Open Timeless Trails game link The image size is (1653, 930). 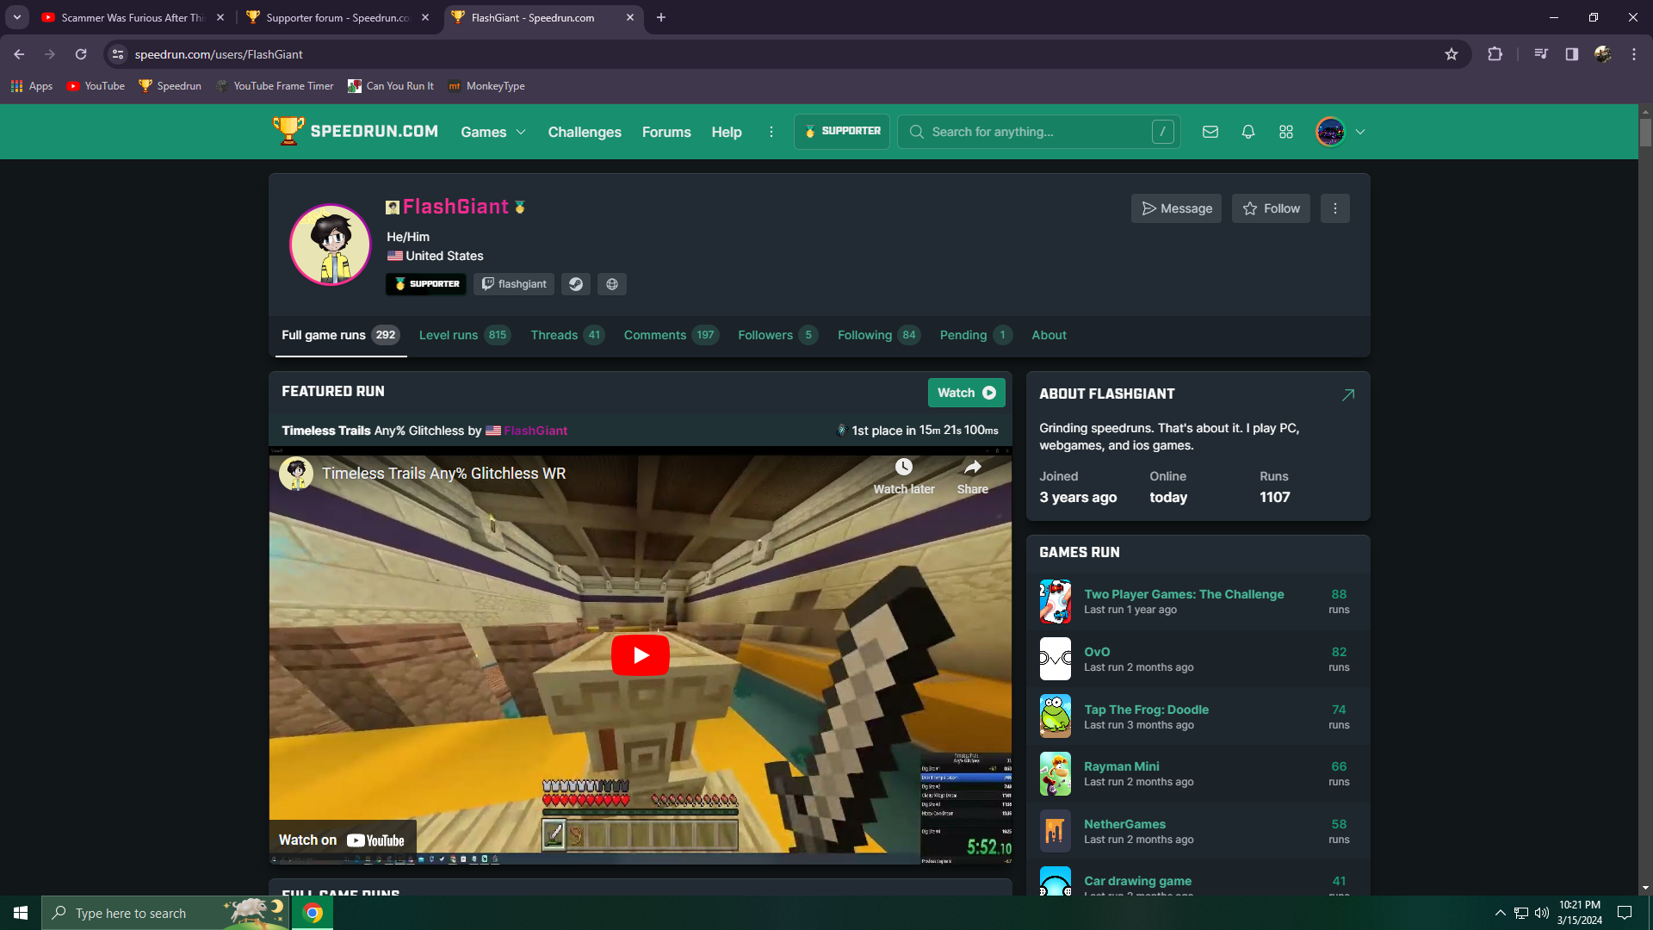tap(326, 431)
